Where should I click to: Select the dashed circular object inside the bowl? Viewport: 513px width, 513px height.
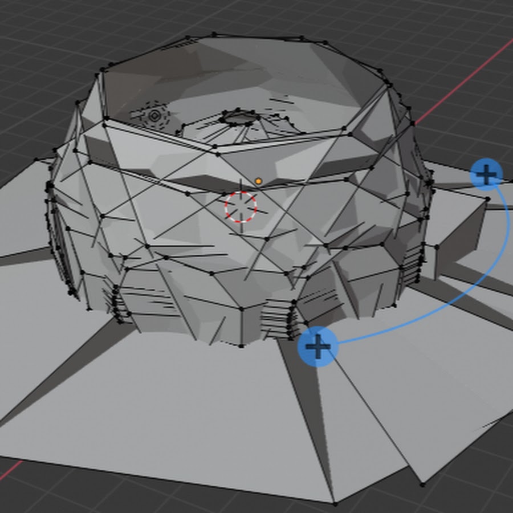154,116
